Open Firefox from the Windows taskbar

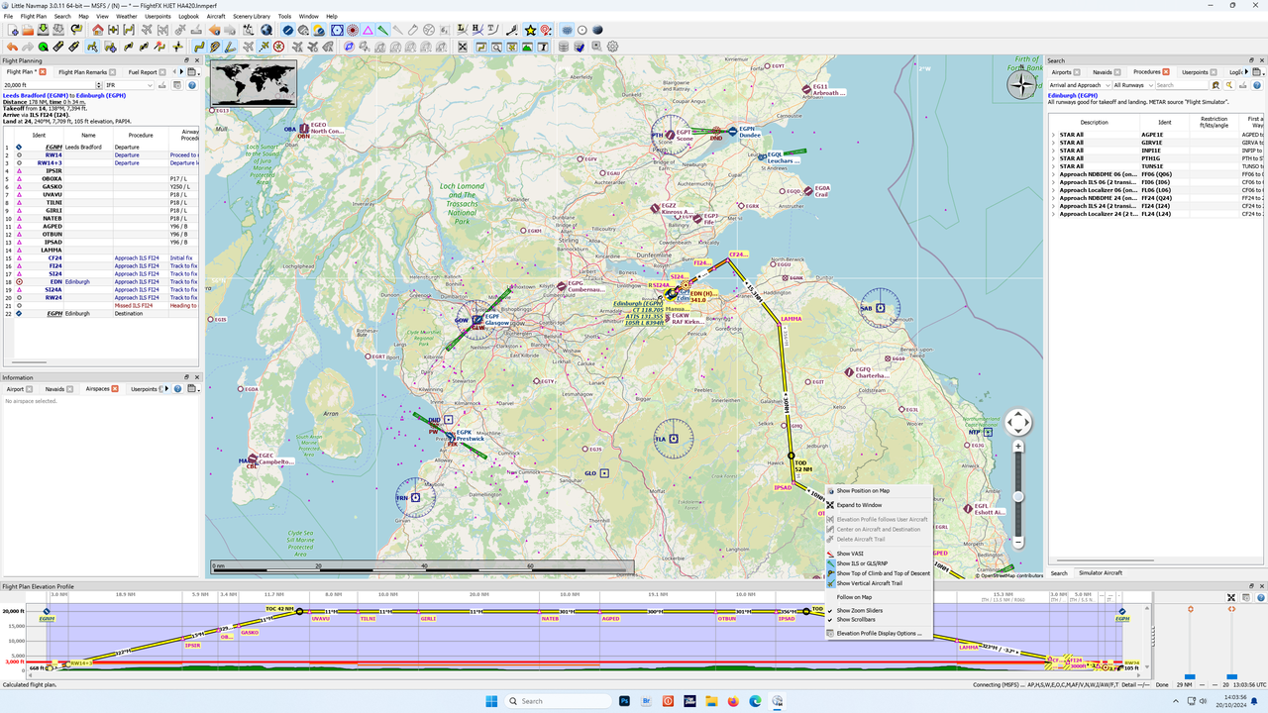(733, 701)
